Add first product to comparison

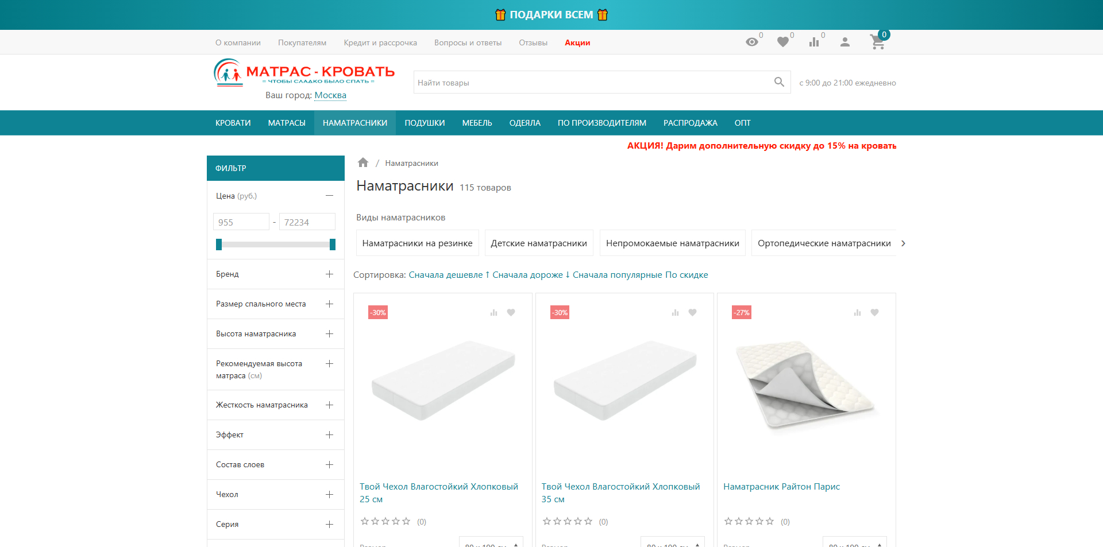pyautogui.click(x=493, y=312)
